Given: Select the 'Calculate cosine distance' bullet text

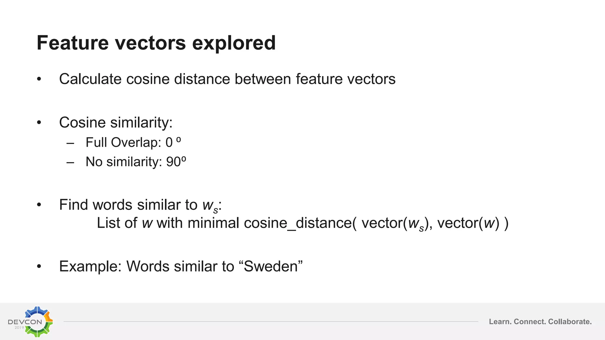Looking at the screenshot, I should coord(227,79).
